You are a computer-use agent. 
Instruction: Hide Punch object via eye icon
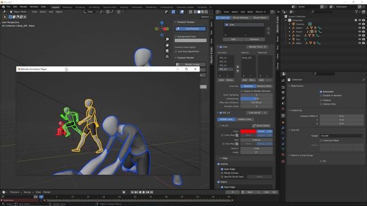[x=360, y=31]
